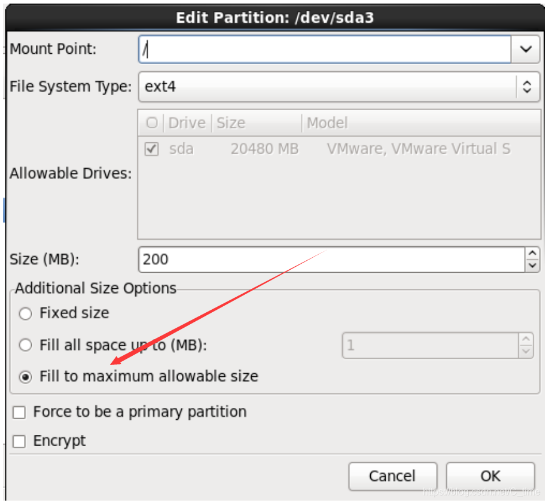This screenshot has width=546, height=503.
Task: Enable Force to be a primary partition
Action: [x=19, y=413]
